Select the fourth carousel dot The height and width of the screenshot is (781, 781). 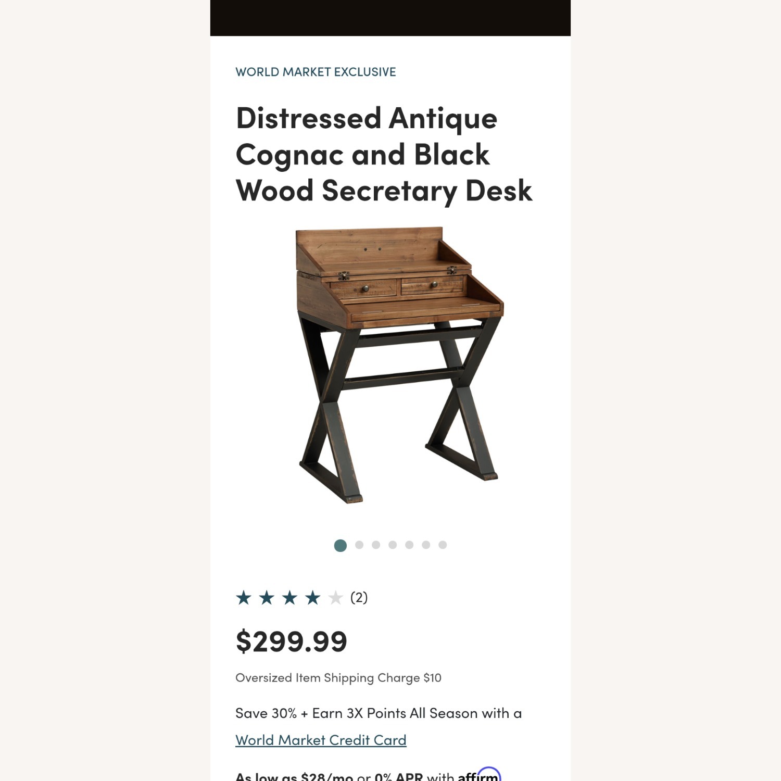pos(392,545)
